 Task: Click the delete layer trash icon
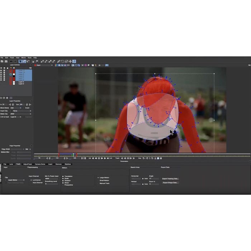point(8,98)
